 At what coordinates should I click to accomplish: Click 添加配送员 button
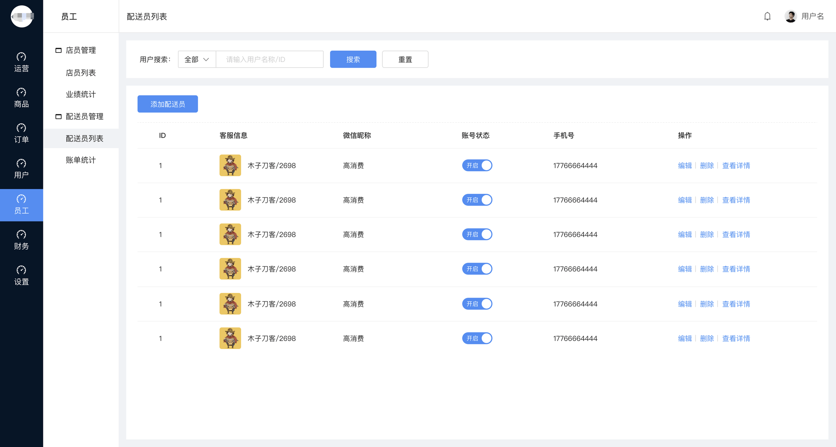click(168, 104)
